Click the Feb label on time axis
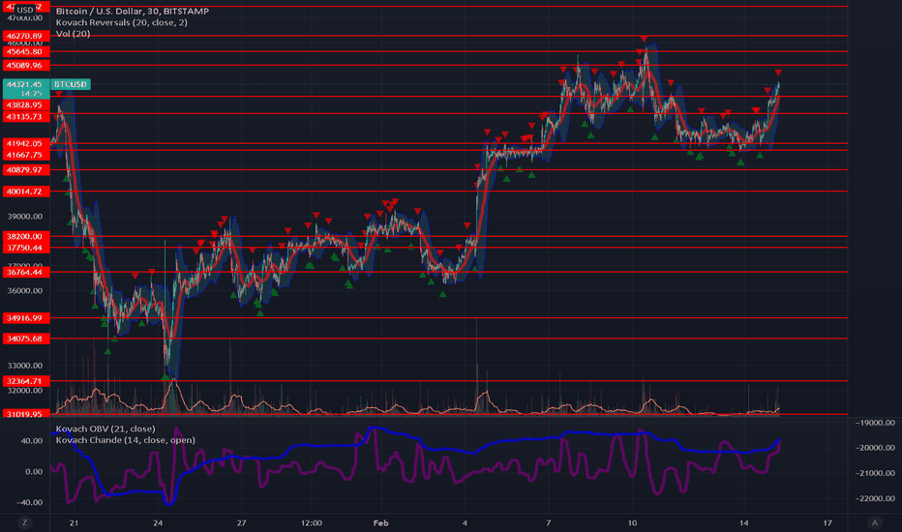The image size is (902, 532). (380, 523)
